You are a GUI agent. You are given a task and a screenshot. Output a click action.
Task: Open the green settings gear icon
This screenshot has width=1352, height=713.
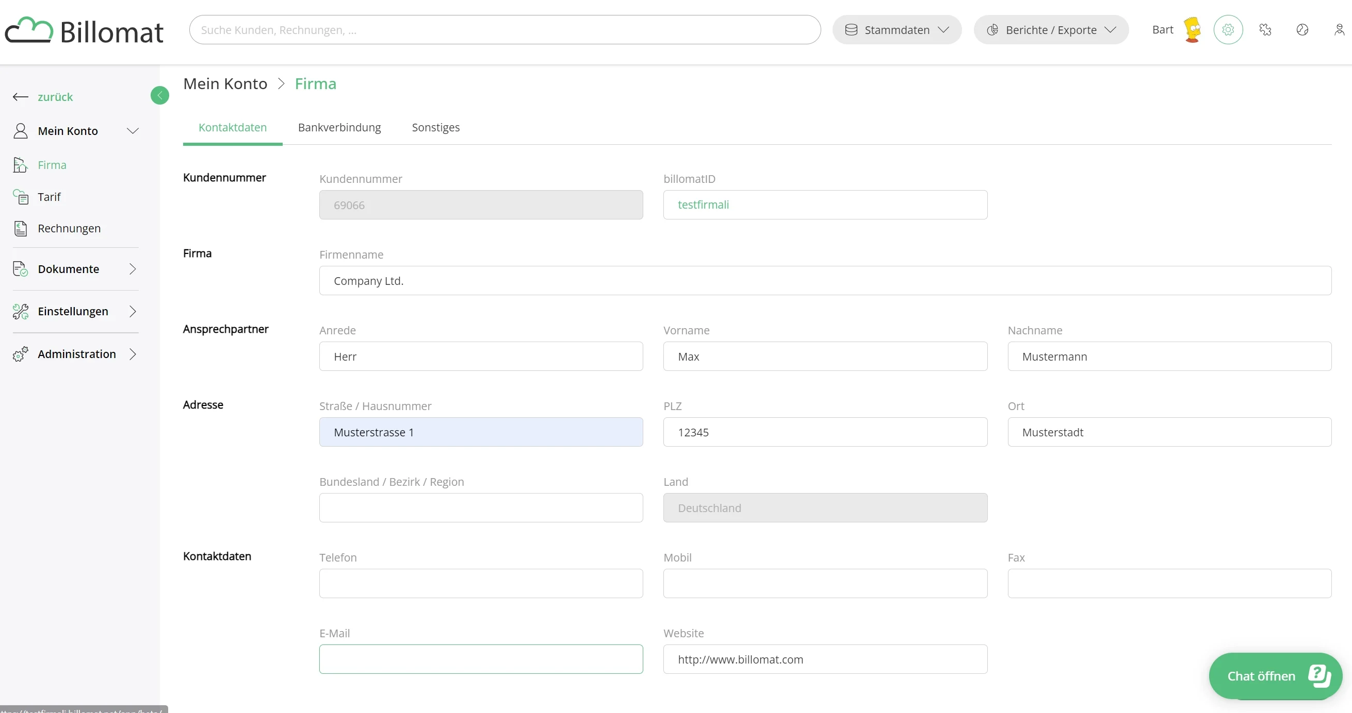[x=1228, y=30]
